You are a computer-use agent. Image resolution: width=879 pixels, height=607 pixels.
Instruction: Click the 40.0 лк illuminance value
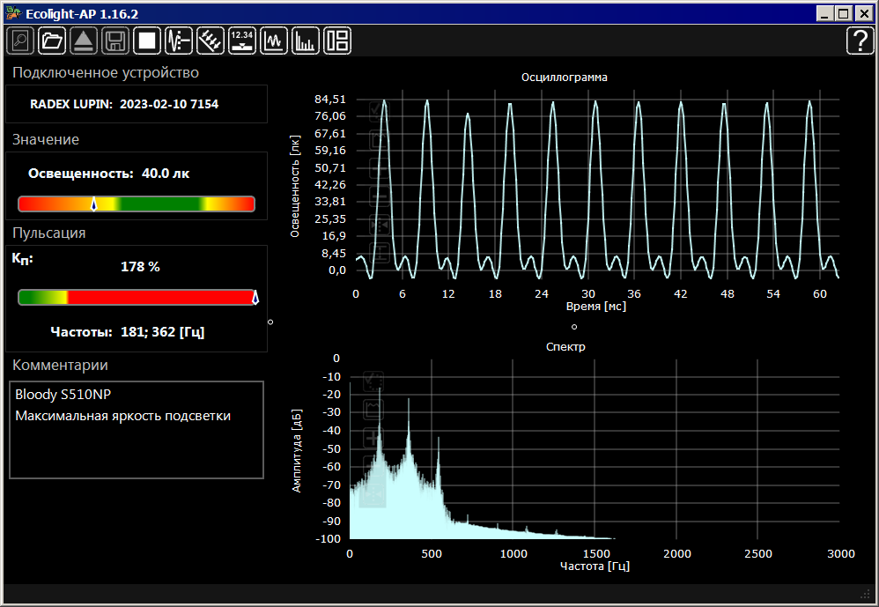(166, 174)
